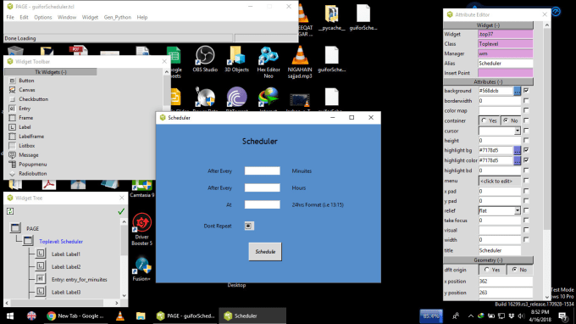Open background color picker button
This screenshot has height=324, width=576.
click(x=518, y=91)
